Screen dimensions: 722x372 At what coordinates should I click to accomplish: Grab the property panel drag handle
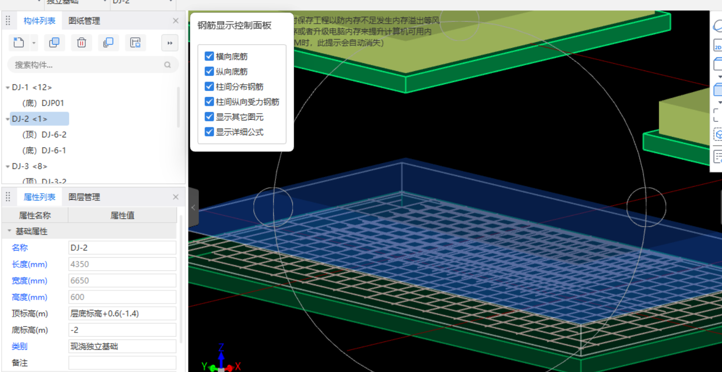click(x=8, y=197)
